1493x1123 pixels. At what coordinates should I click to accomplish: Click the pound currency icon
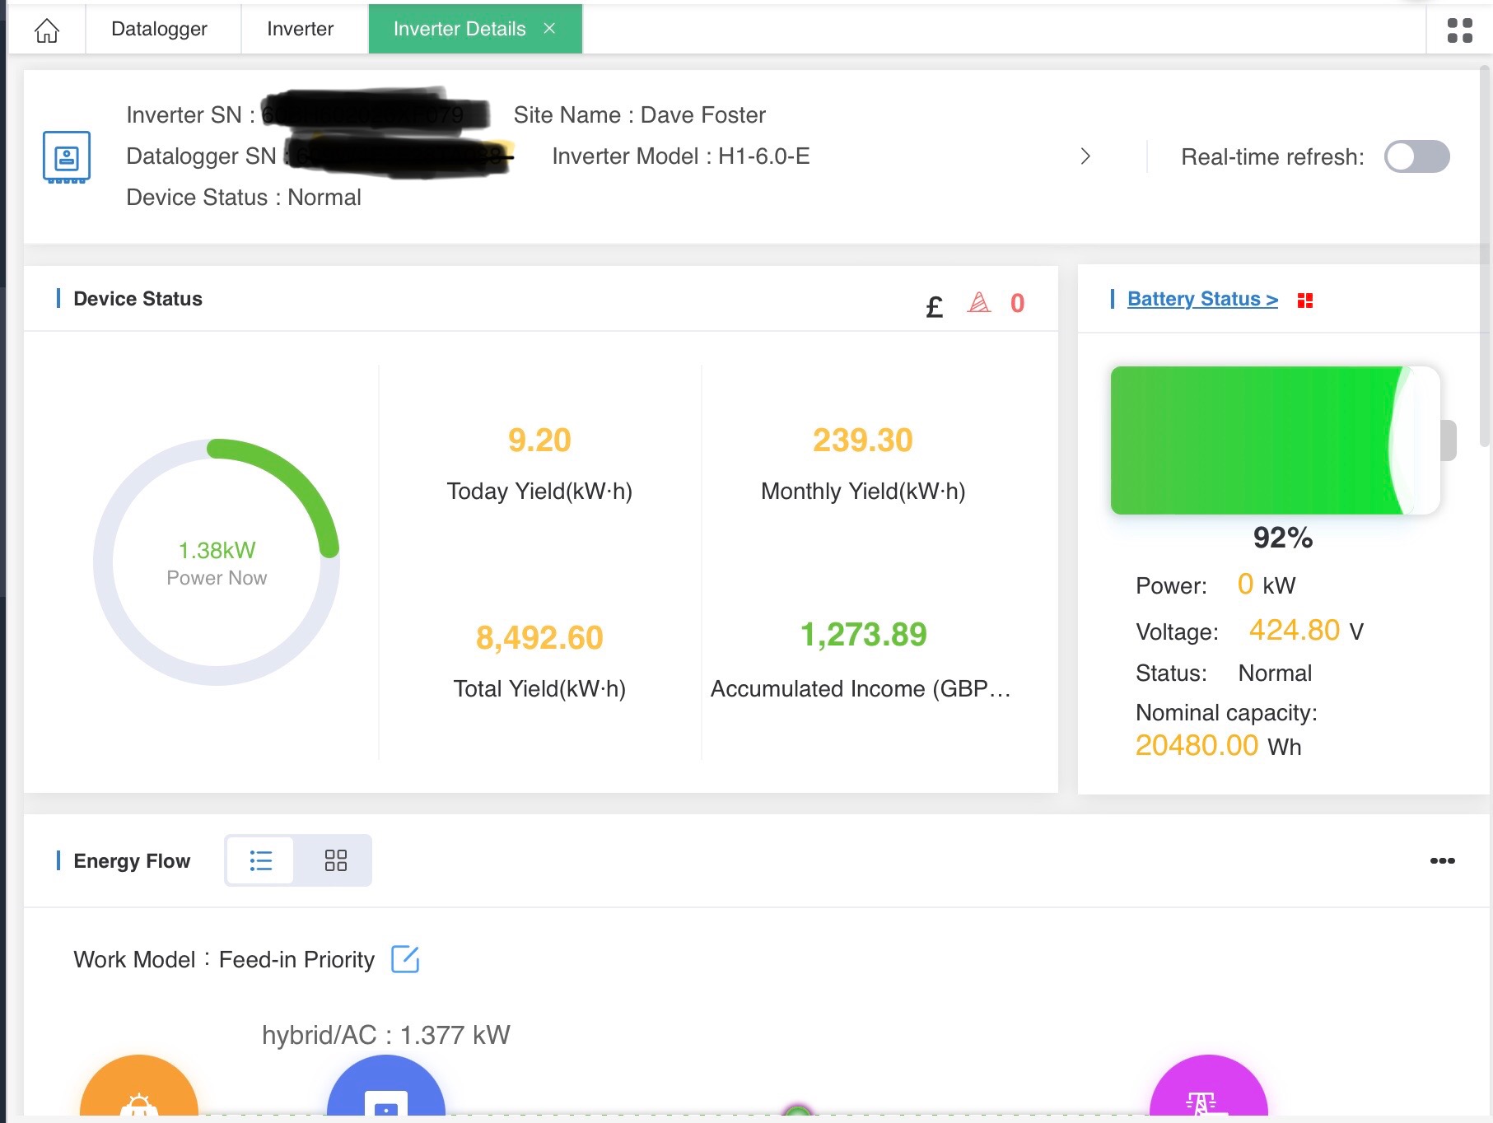(x=934, y=306)
